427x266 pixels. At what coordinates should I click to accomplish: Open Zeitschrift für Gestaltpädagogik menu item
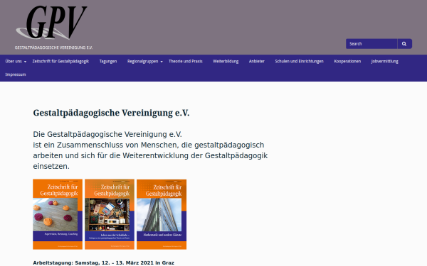[60, 61]
